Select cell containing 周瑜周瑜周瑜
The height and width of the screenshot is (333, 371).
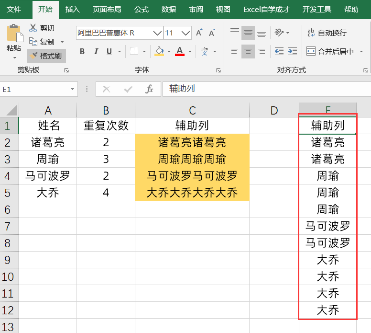[x=192, y=159]
